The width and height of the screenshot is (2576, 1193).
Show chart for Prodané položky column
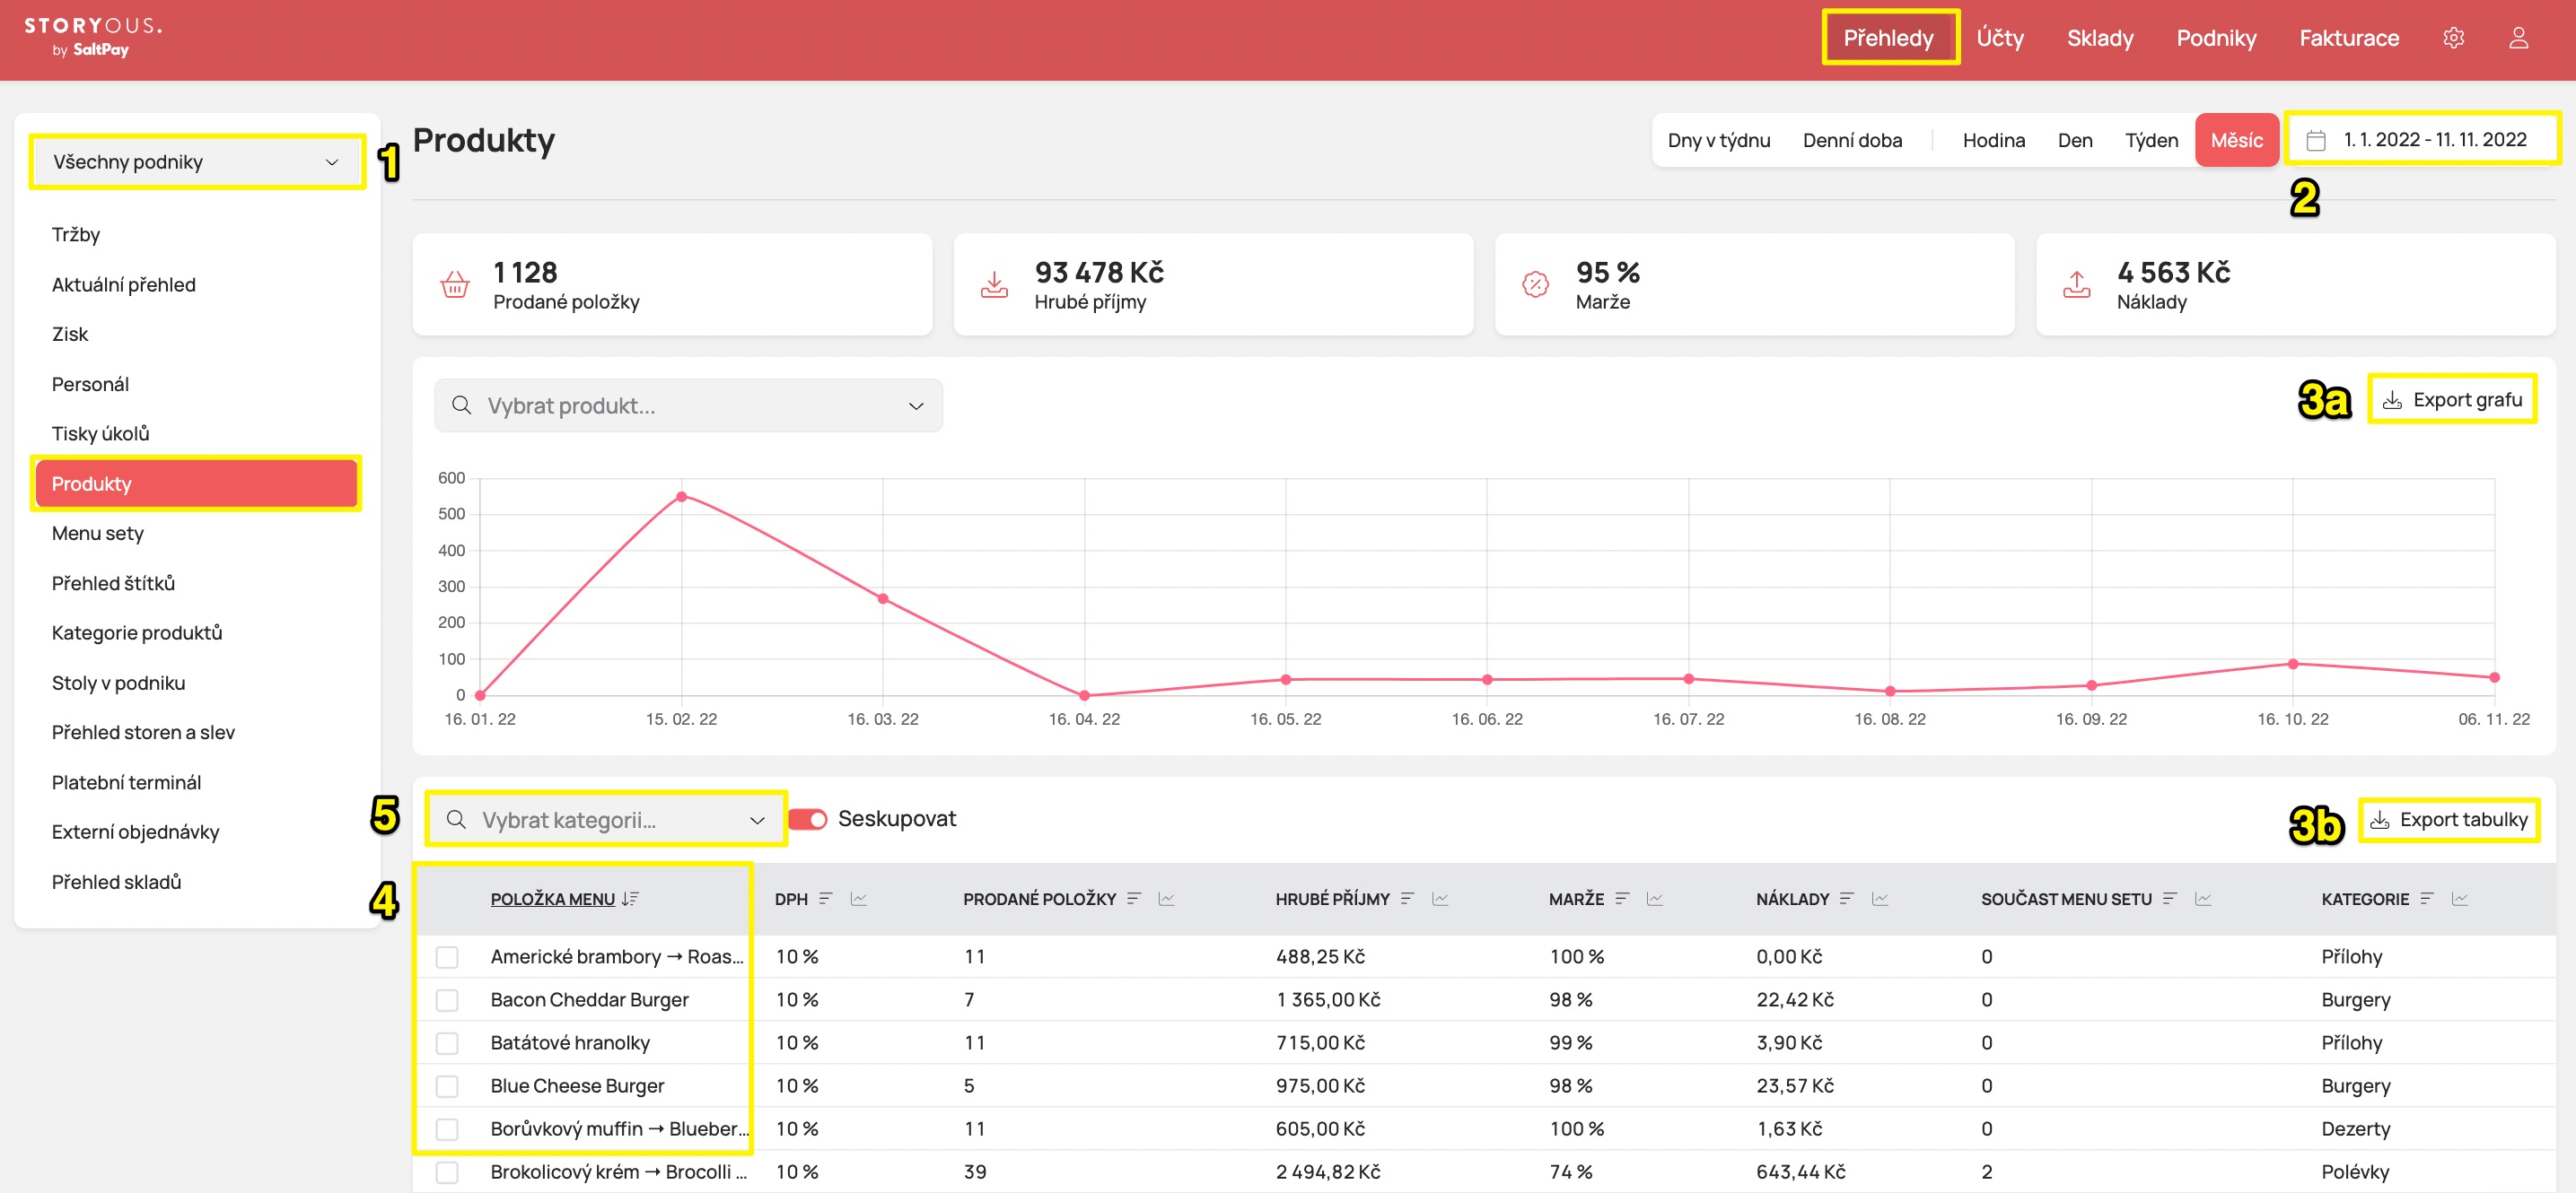tap(1166, 898)
